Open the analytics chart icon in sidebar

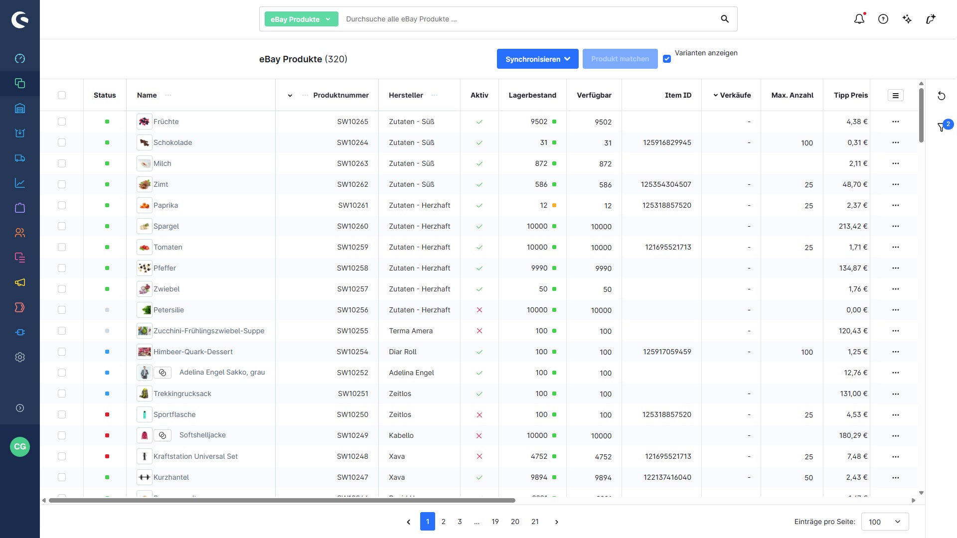tap(20, 183)
